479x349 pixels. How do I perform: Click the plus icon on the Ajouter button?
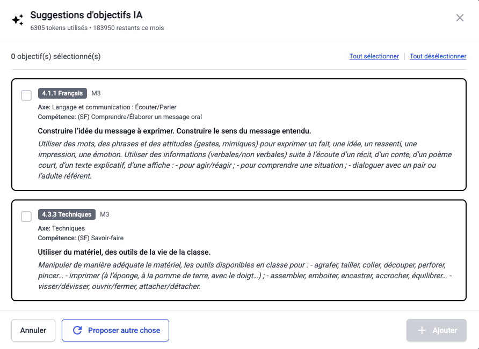pos(422,330)
